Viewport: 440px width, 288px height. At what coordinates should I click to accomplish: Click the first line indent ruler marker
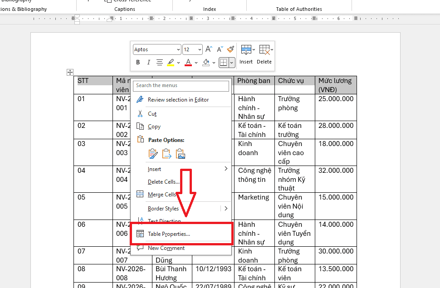tap(77, 17)
